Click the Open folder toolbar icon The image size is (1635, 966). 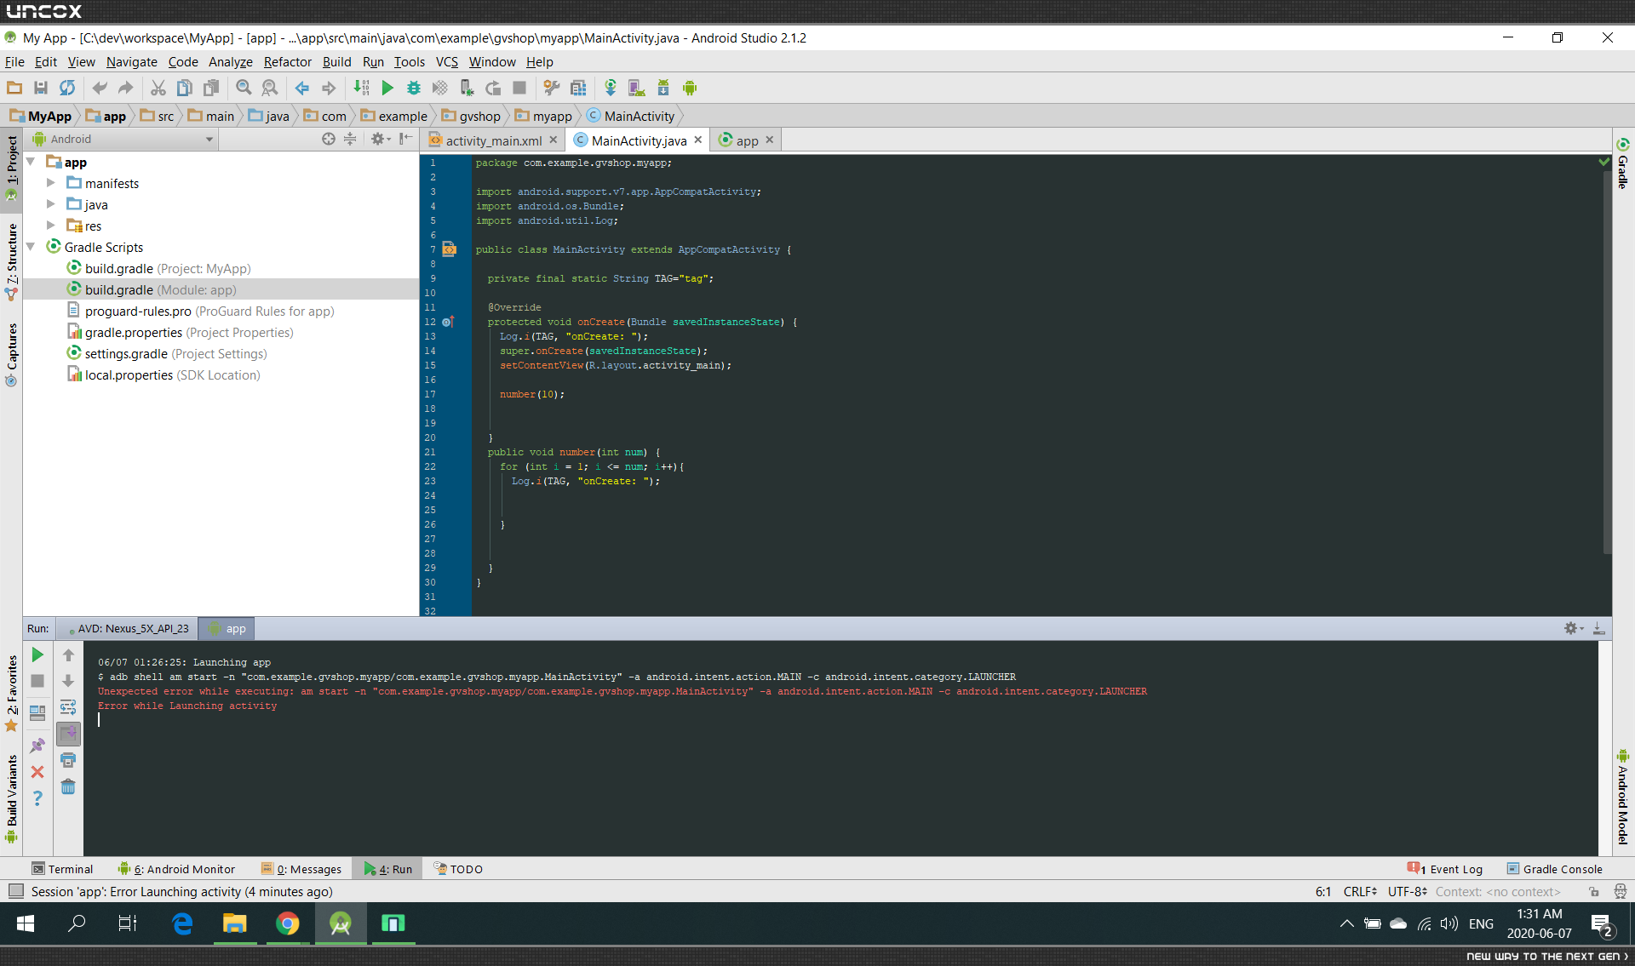point(14,88)
